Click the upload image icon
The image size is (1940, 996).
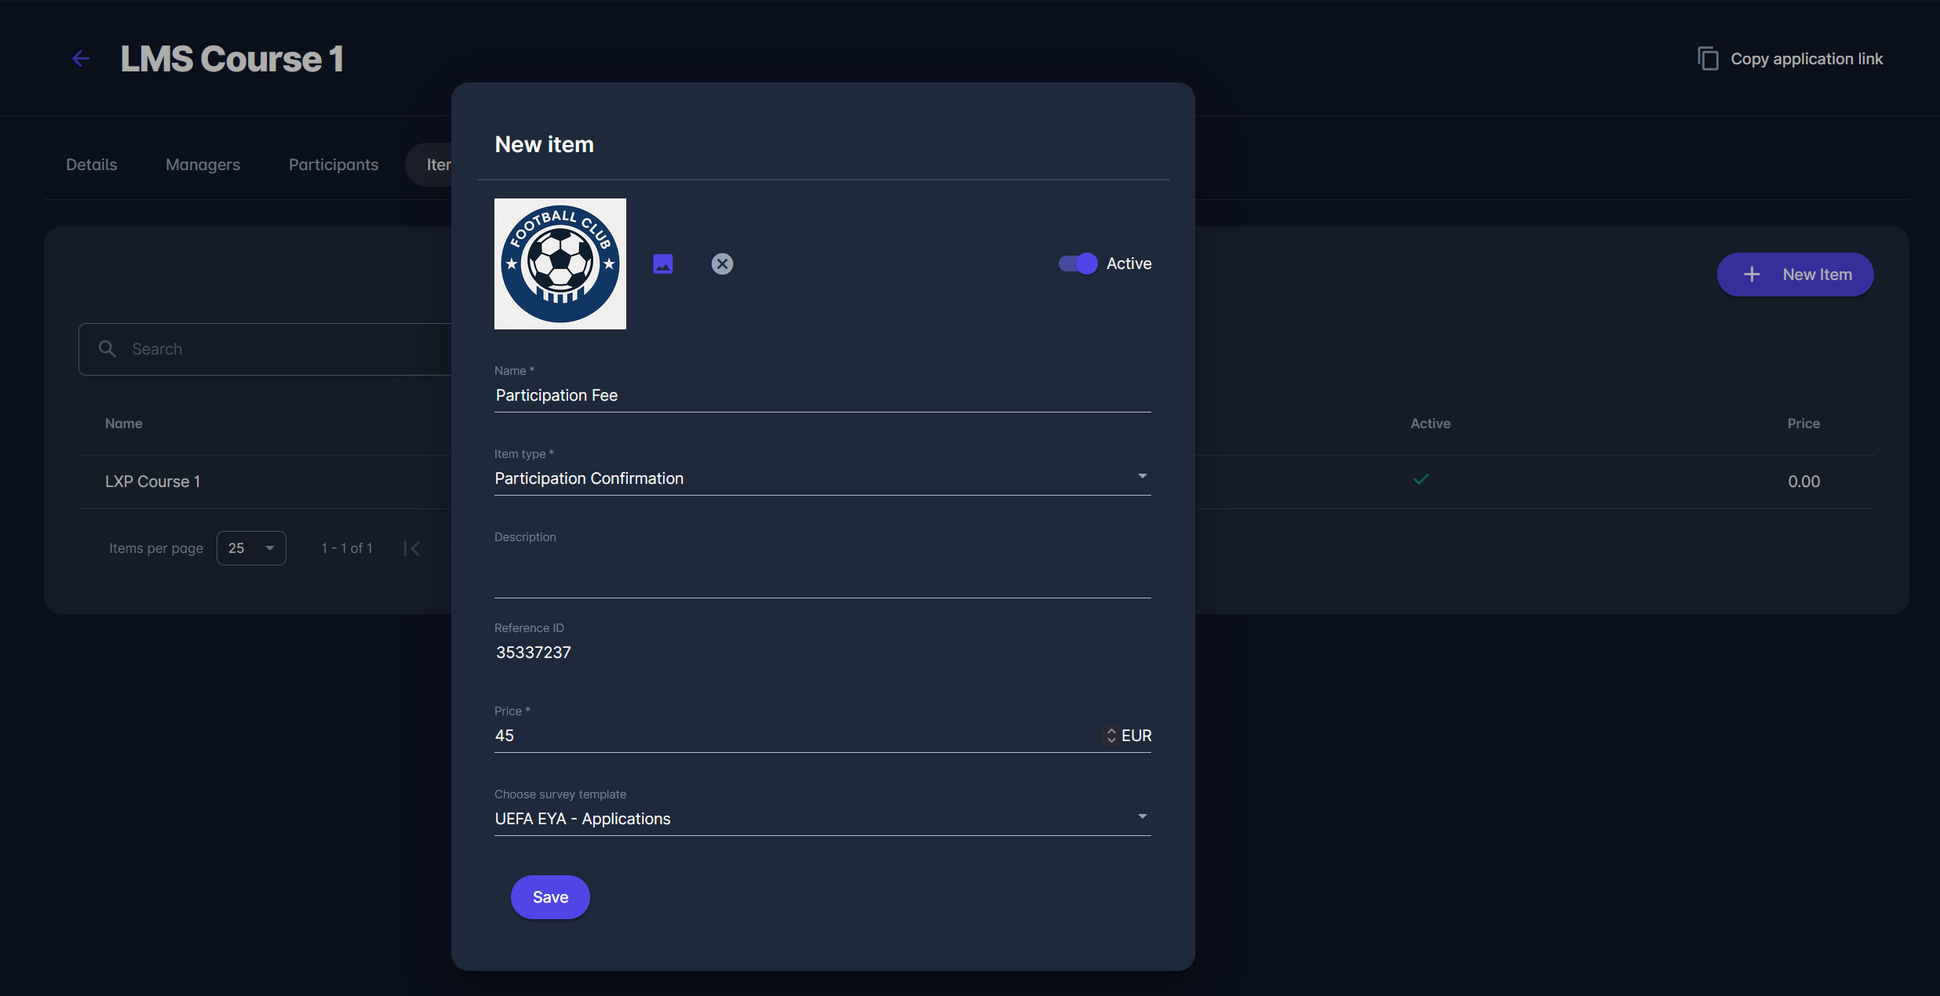(663, 264)
